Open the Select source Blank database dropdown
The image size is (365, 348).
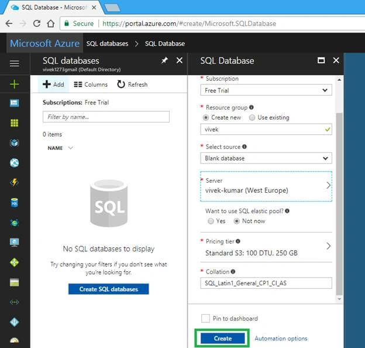[x=266, y=158]
